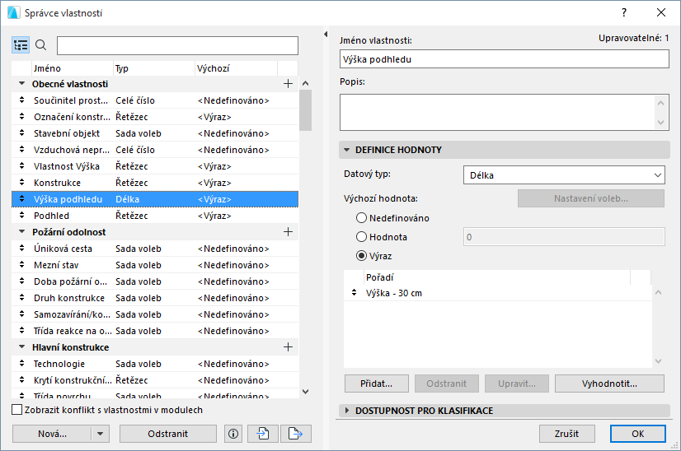Screen dimensions: 681x451
Task: Click the Pořadí column header
Action: (x=497, y=277)
